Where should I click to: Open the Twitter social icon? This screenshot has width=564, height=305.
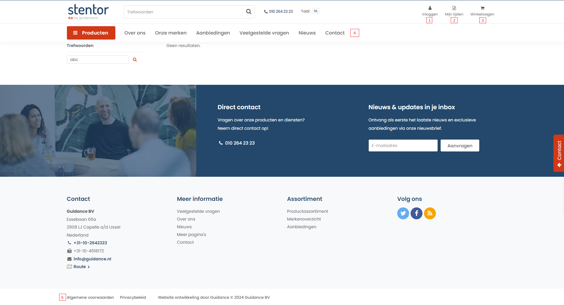[403, 213]
